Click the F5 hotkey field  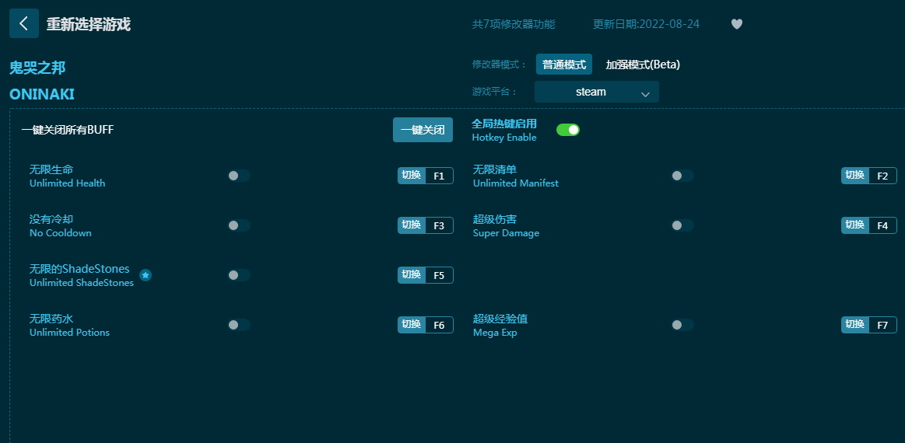click(439, 275)
